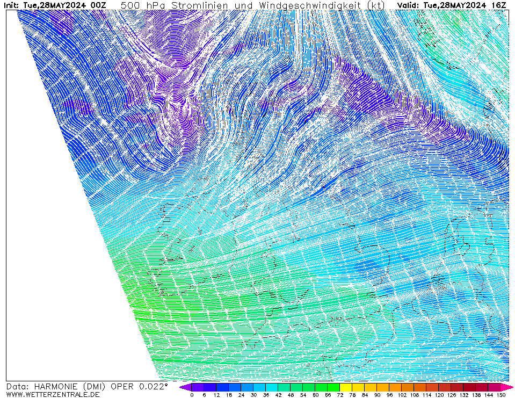Click the dark blue swatch between 12 and 18
515x398 pixels.
(x=223, y=387)
